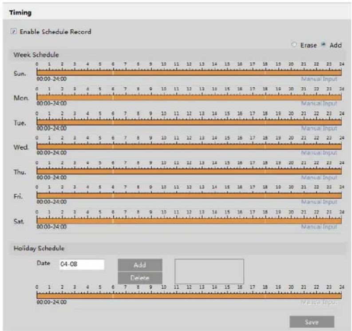
Task: Click the Sunday orange schedule bar
Action: coord(189,73)
